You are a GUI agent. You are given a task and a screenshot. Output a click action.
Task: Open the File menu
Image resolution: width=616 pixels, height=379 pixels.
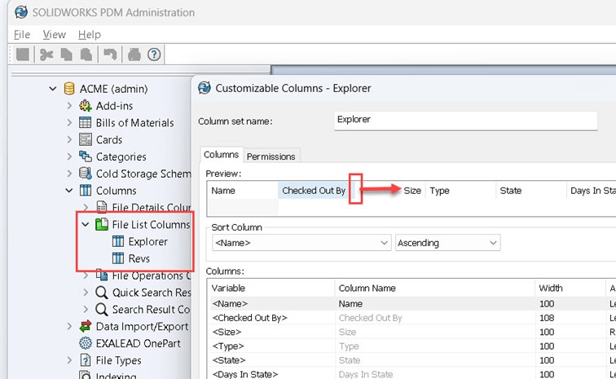tap(22, 34)
